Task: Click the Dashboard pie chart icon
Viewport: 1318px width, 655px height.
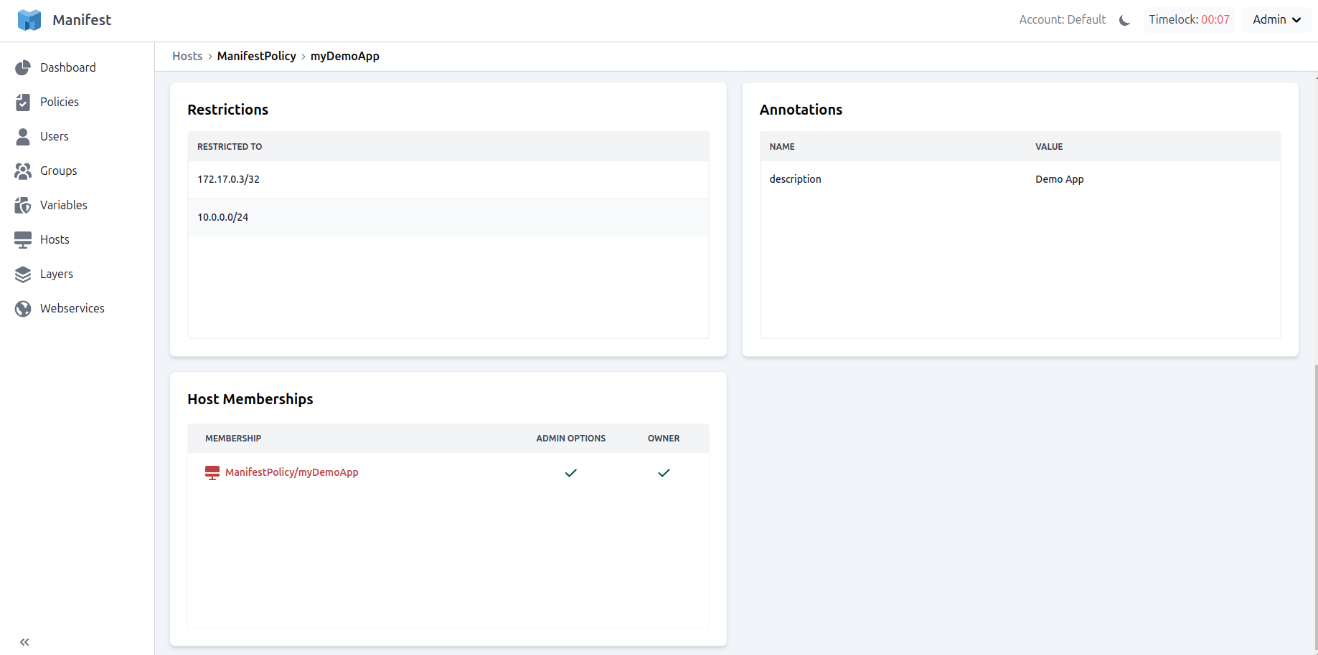Action: pyautogui.click(x=23, y=67)
